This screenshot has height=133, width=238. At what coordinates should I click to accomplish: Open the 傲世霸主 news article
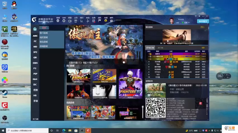coord(176,90)
